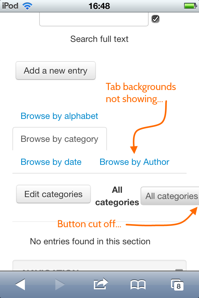This screenshot has width=199, height=298.
Task: Click the Add a new entry button
Action: [x=56, y=70]
